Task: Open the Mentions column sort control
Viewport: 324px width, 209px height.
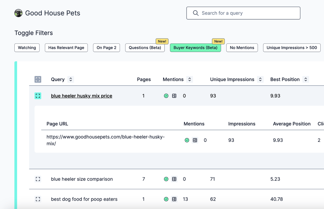Action: click(189, 79)
